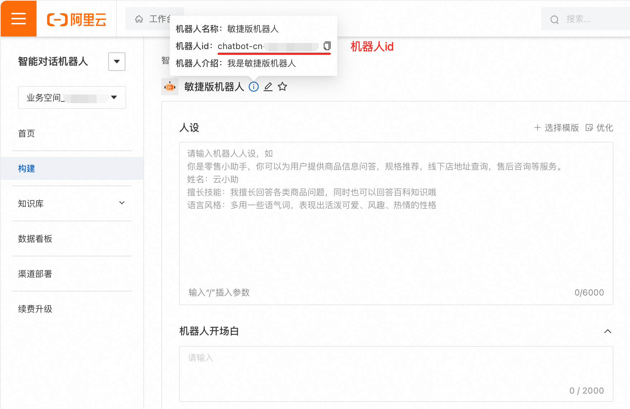Click the 智能对话机器人 sidebar title
This screenshot has height=409, width=630.
click(53, 62)
